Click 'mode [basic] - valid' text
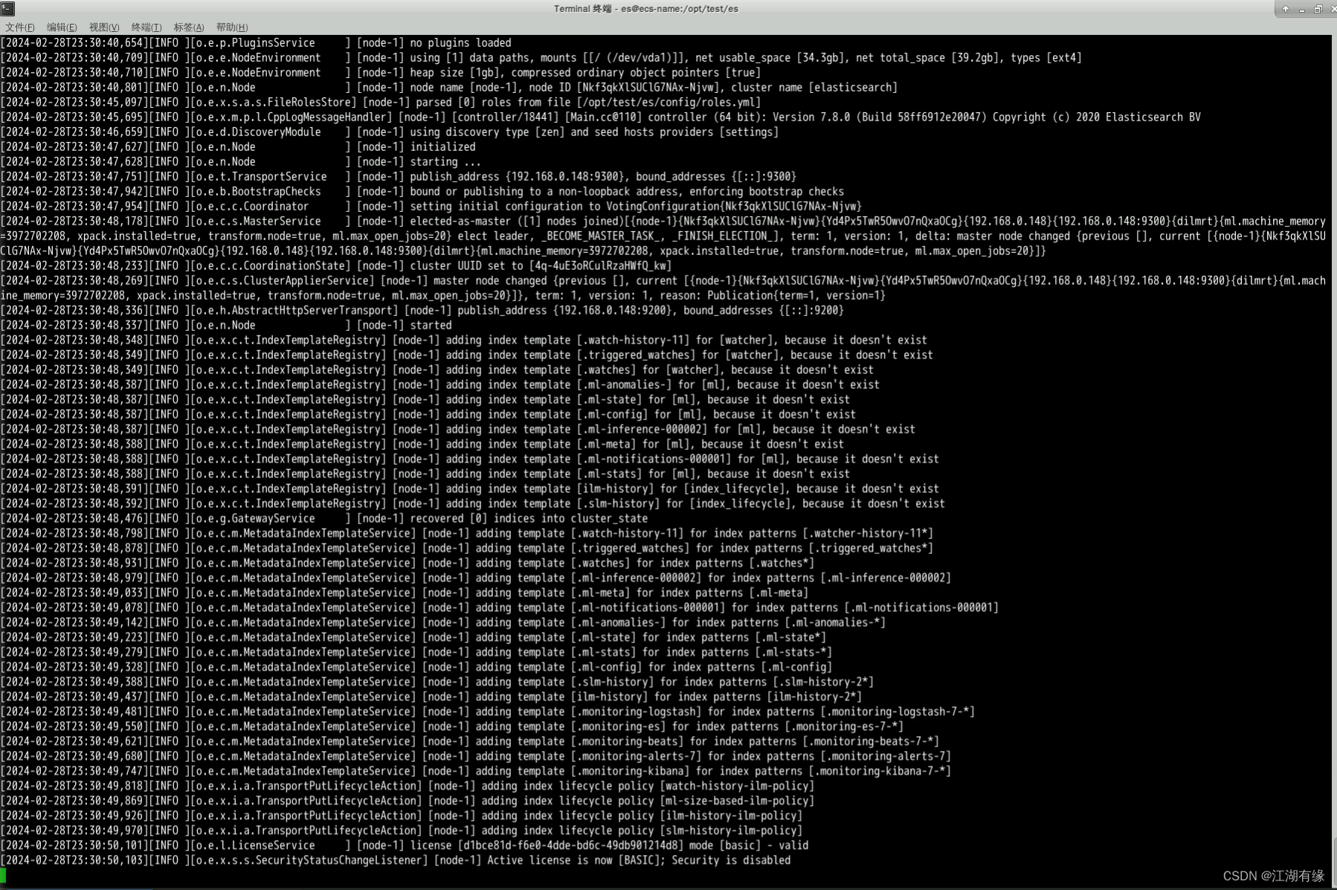The width and height of the screenshot is (1337, 890). pos(749,846)
